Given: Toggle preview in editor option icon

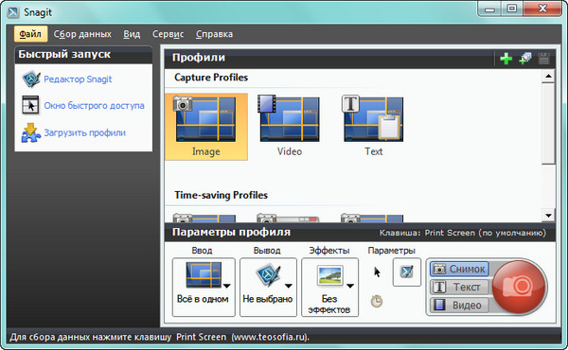Looking at the screenshot, I should tap(407, 271).
